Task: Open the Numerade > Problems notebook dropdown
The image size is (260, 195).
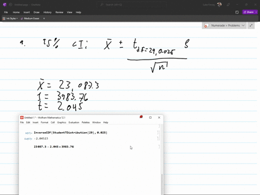Action: (224, 25)
